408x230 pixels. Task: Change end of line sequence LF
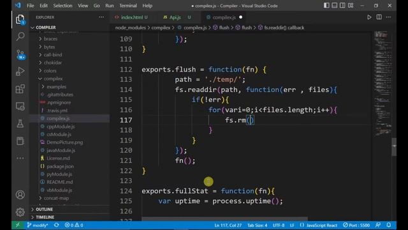(x=292, y=225)
